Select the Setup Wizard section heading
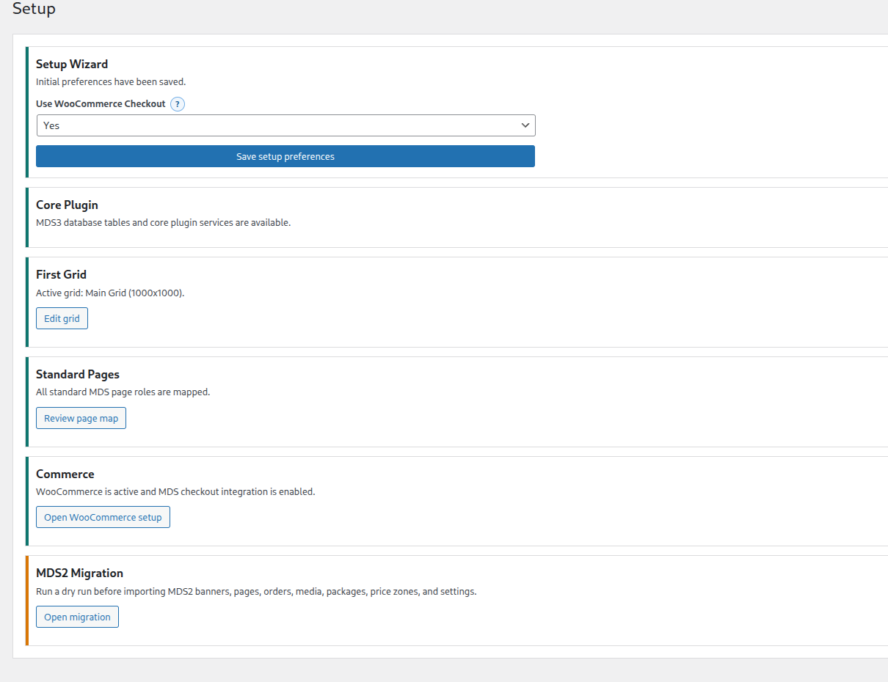888x682 pixels. [x=72, y=65]
